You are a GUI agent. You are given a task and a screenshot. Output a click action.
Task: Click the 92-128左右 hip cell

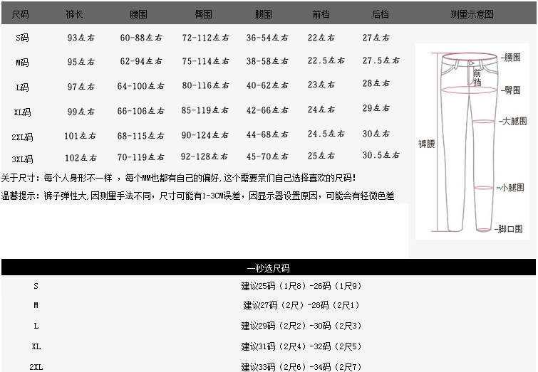(x=204, y=156)
